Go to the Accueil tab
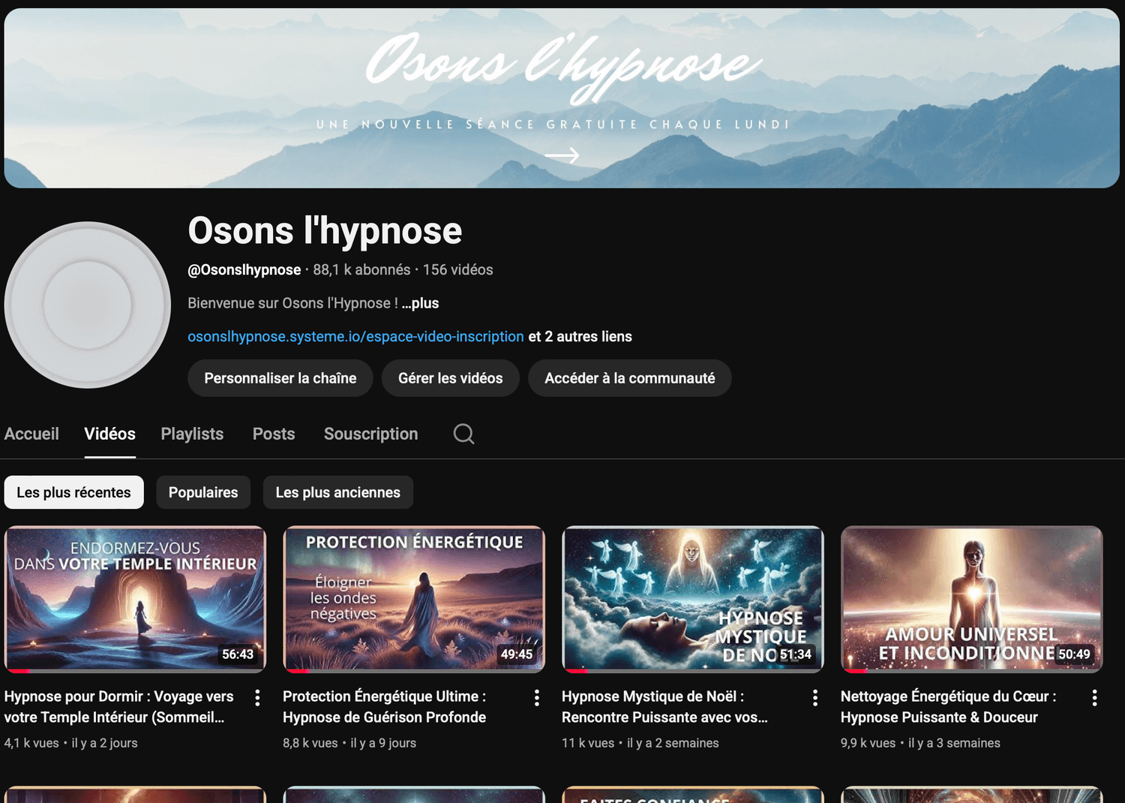Image resolution: width=1125 pixels, height=803 pixels. 31,434
